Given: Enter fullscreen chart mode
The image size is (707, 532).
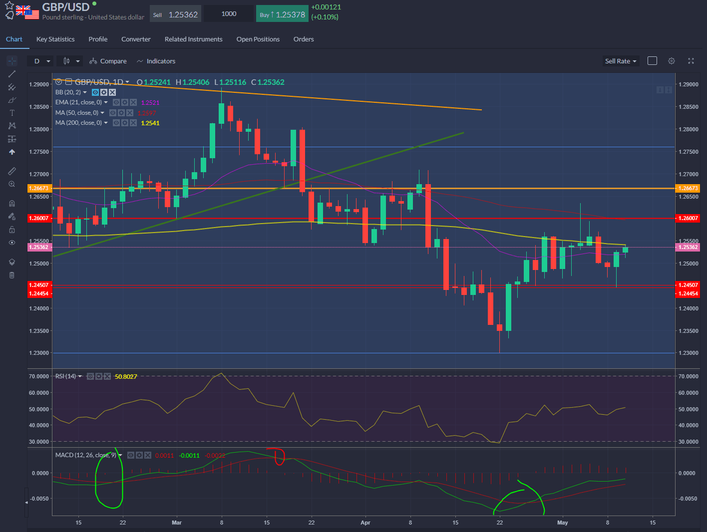Looking at the screenshot, I should (x=691, y=61).
